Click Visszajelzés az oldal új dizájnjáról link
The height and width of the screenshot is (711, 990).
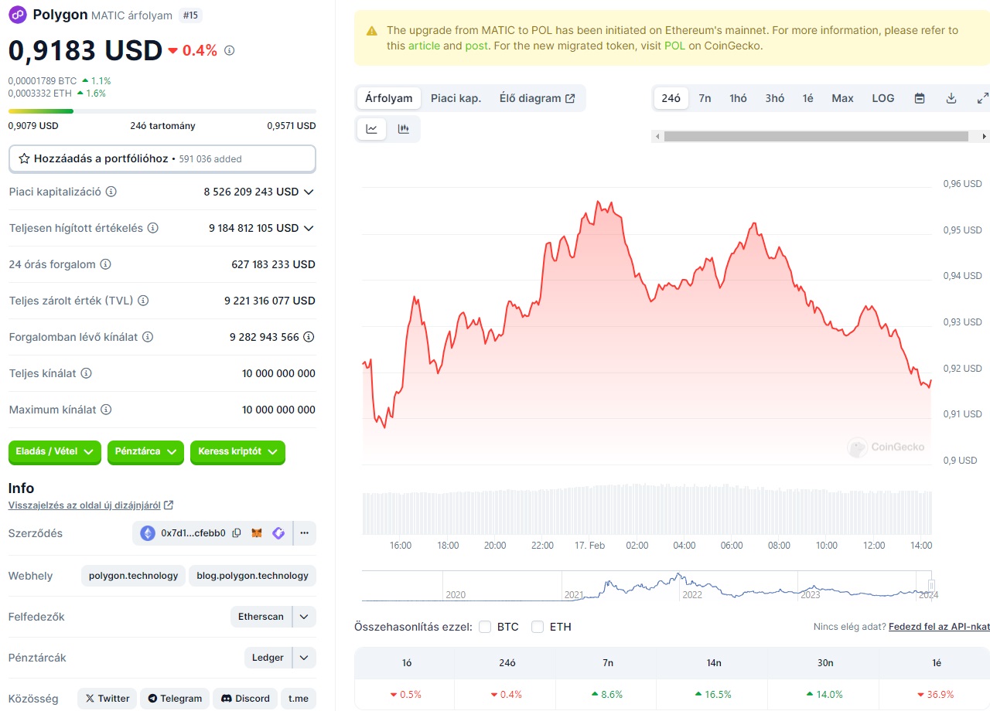coord(84,505)
